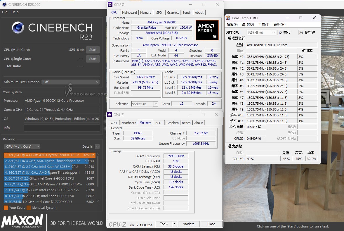The height and width of the screenshot is (231, 344).
Task: Switch to CPU tab in lower CPU-Z
Action: [x=114, y=123]
